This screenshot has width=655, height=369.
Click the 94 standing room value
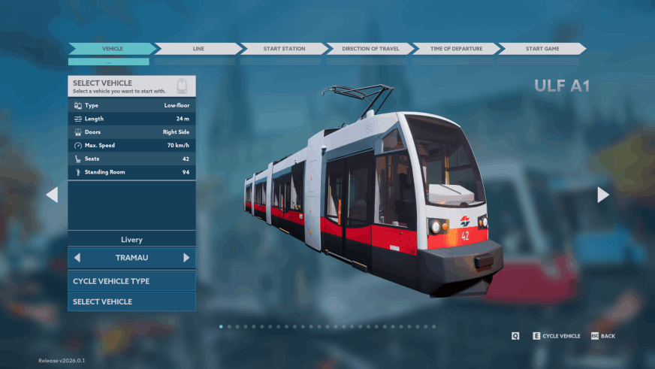pos(186,172)
